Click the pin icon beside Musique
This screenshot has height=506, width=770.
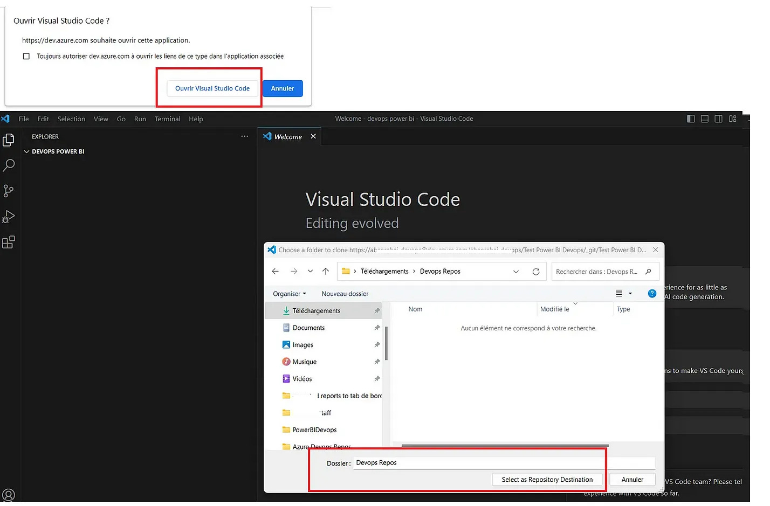pos(377,362)
